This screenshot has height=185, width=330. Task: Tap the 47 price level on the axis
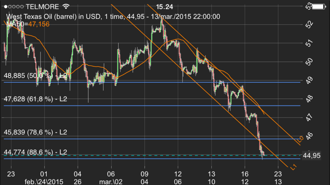click(x=309, y=117)
